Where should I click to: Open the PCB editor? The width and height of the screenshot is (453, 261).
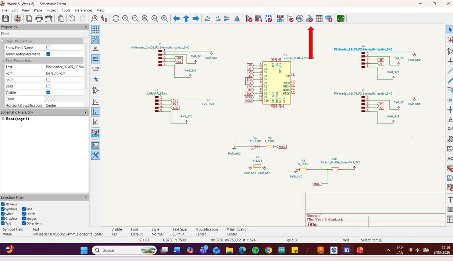(341, 18)
